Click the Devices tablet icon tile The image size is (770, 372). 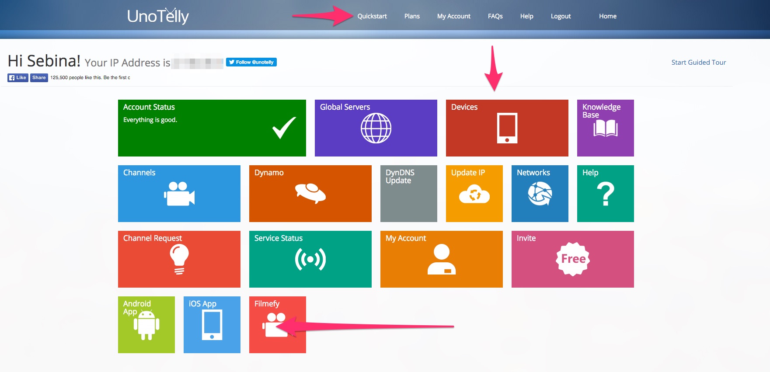507,128
